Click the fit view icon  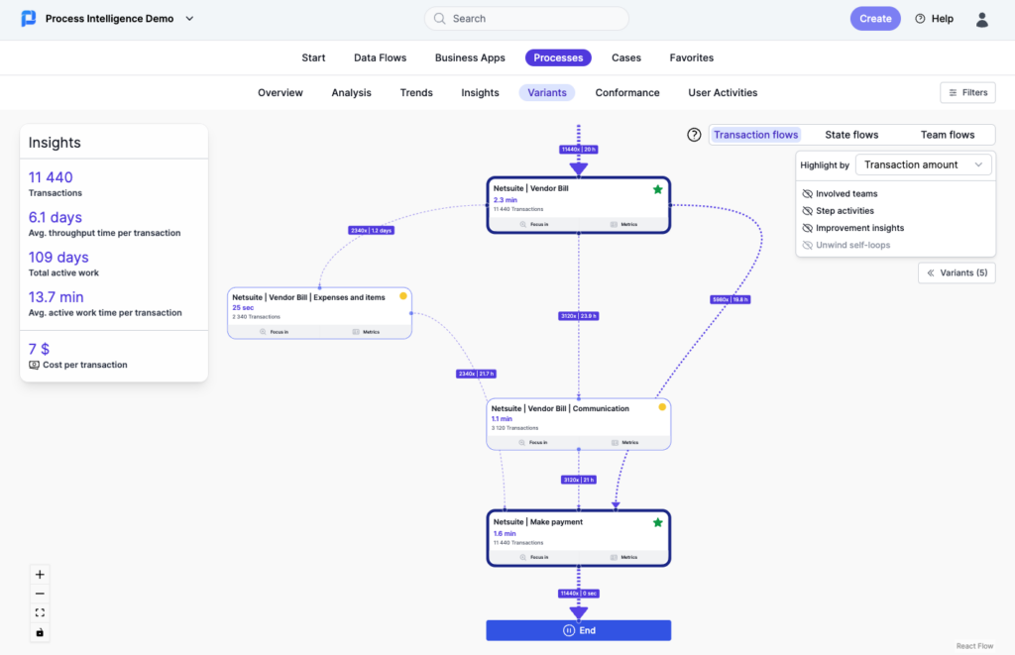tap(40, 613)
